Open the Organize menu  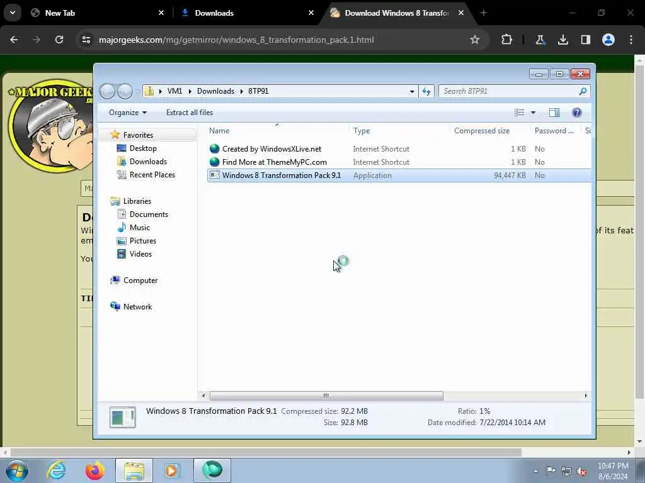tap(127, 113)
